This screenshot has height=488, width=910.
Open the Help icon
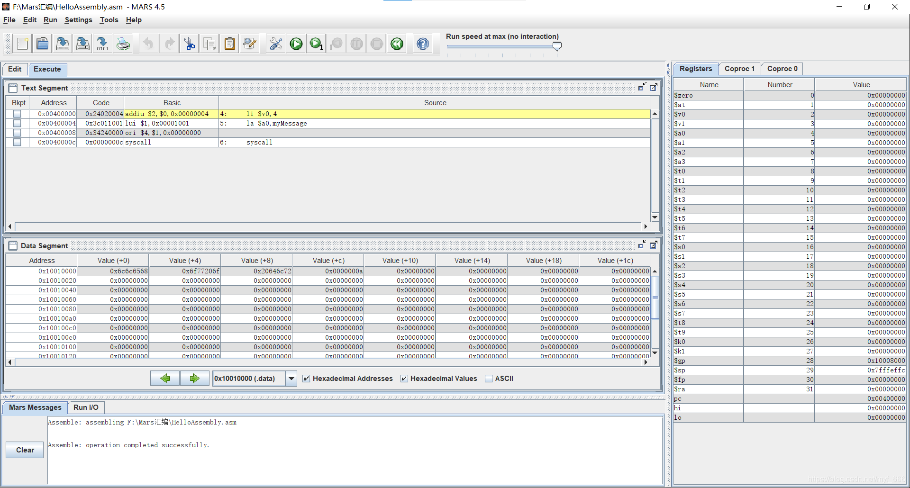coord(423,44)
